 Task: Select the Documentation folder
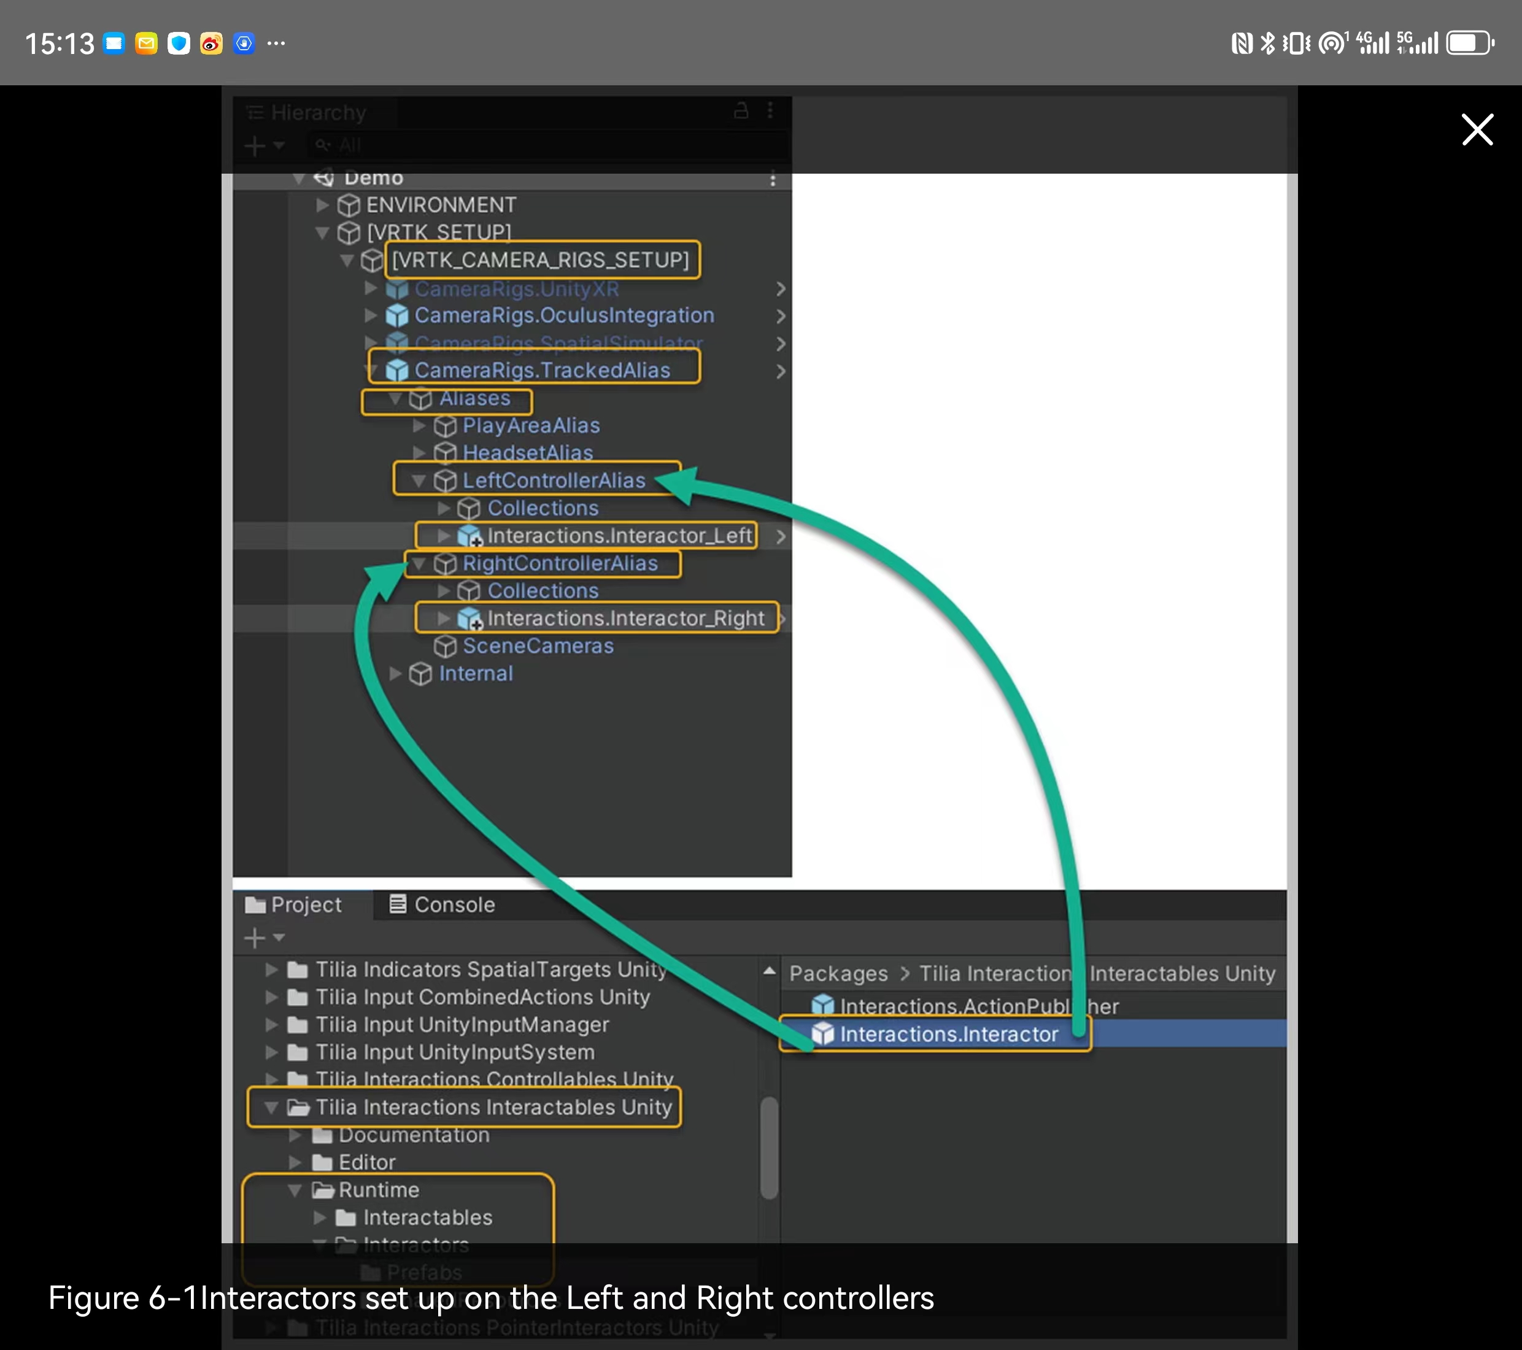414,1135
